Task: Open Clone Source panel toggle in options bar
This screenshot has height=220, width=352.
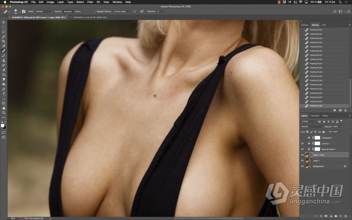Action: [23, 11]
